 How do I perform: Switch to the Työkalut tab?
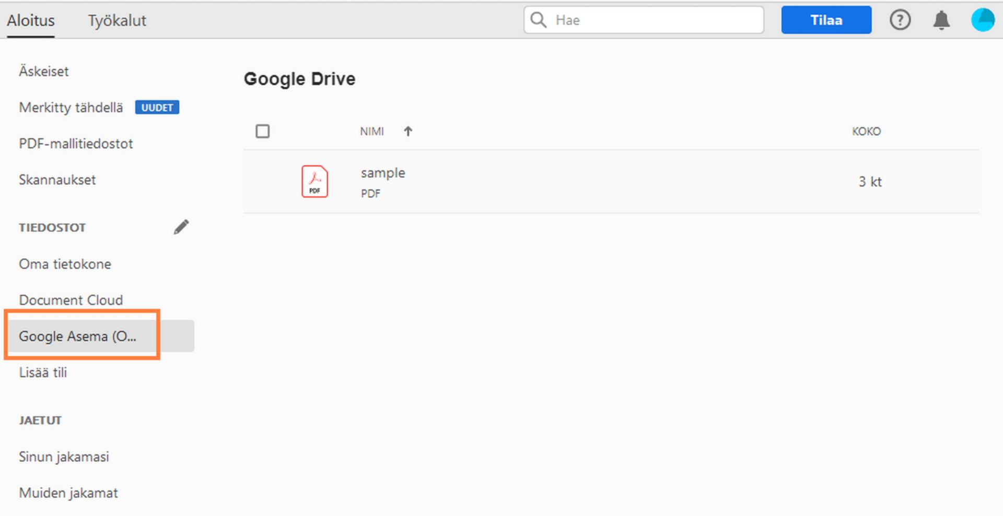click(x=116, y=20)
